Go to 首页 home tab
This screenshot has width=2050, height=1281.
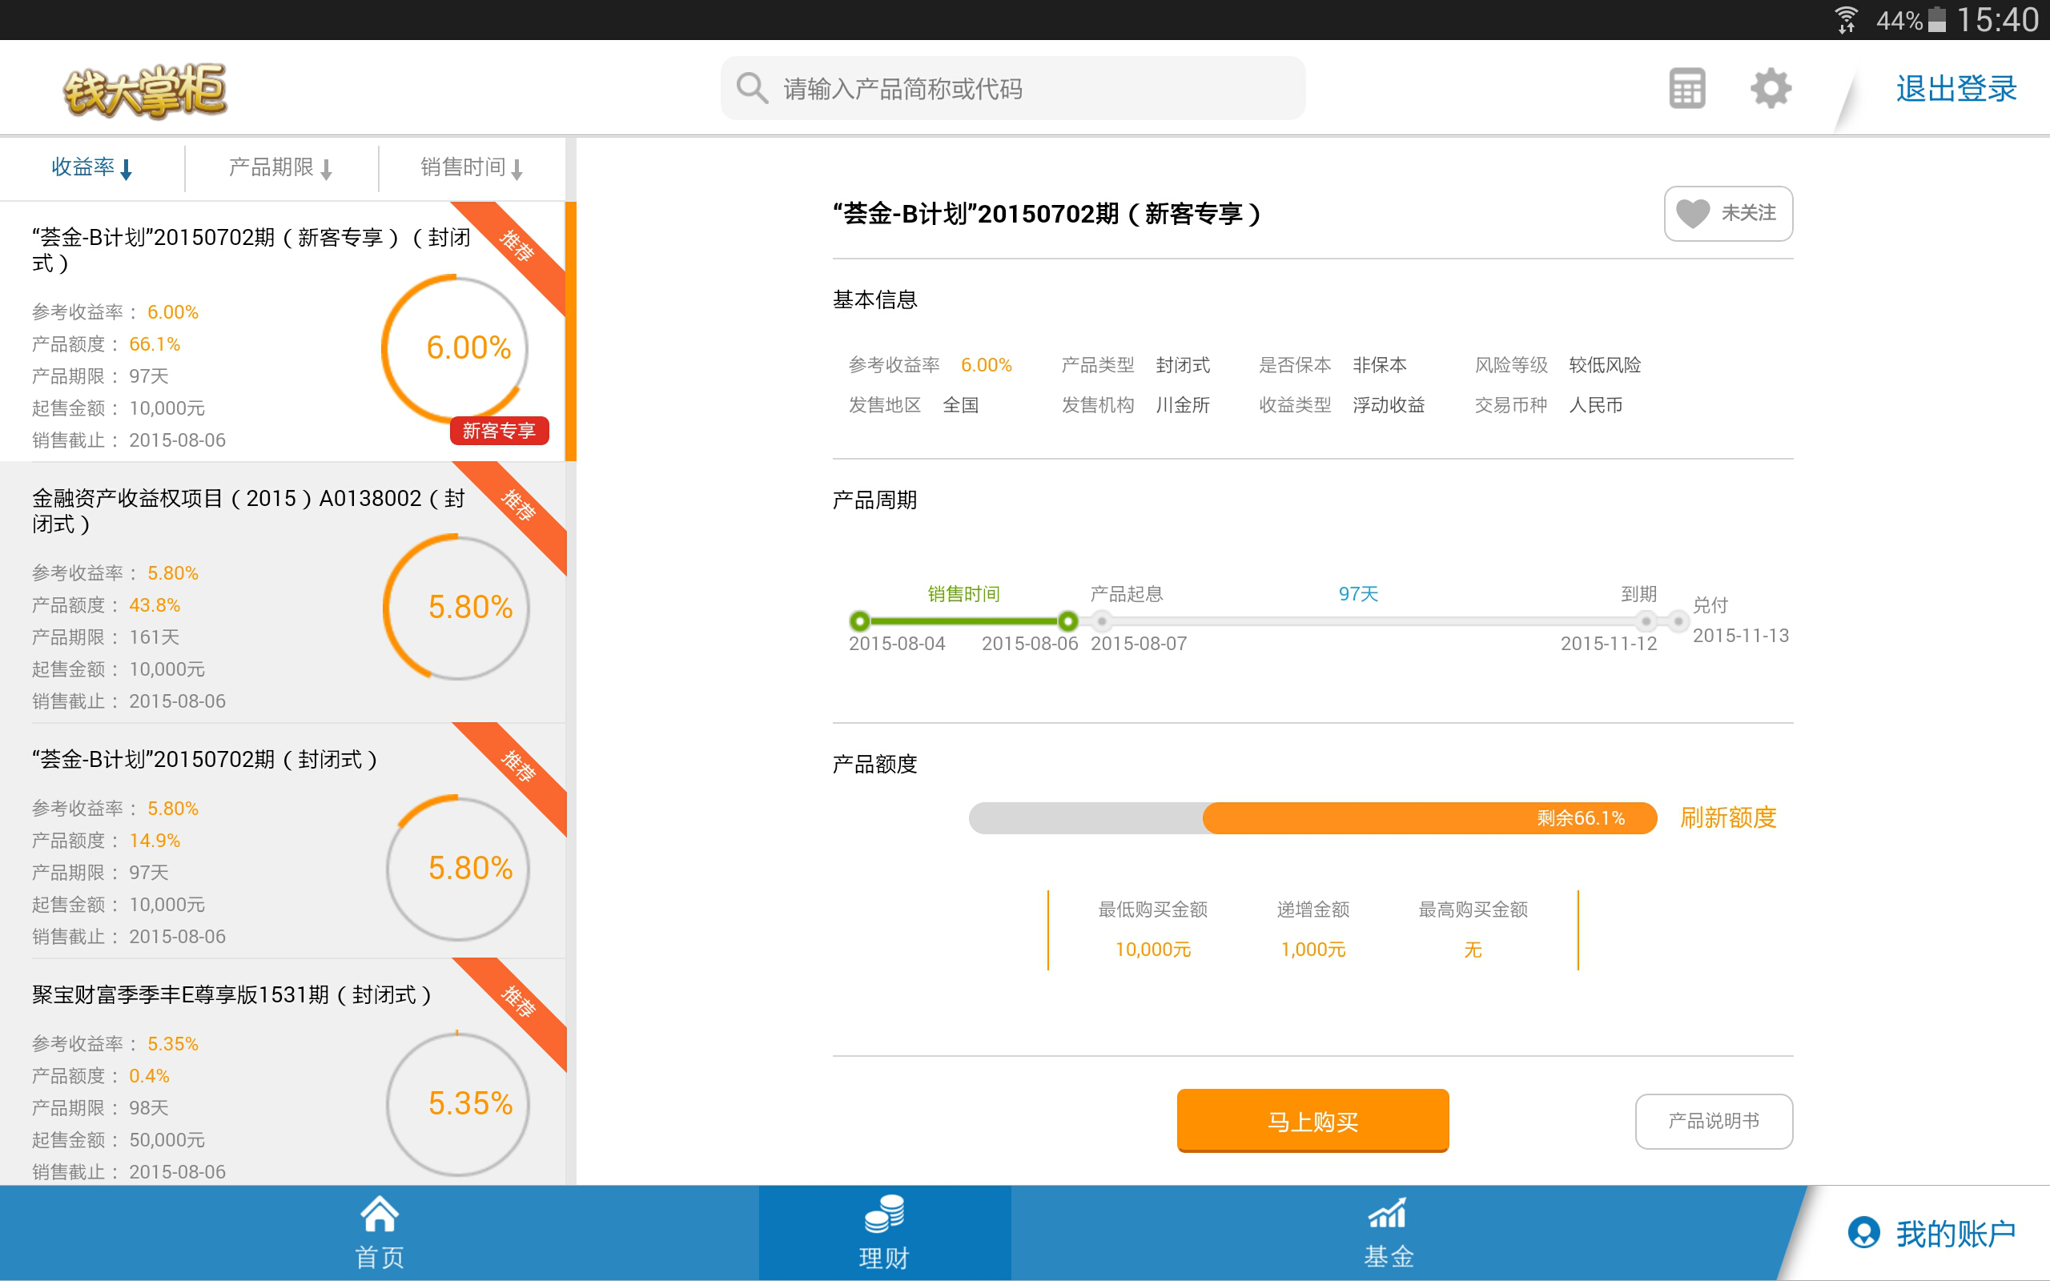[x=379, y=1233]
